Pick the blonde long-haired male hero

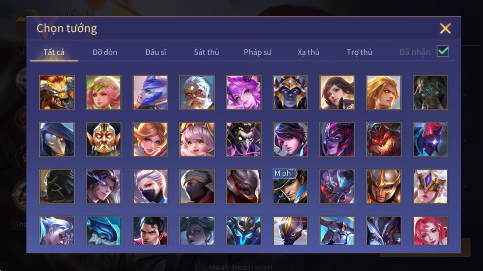click(384, 92)
